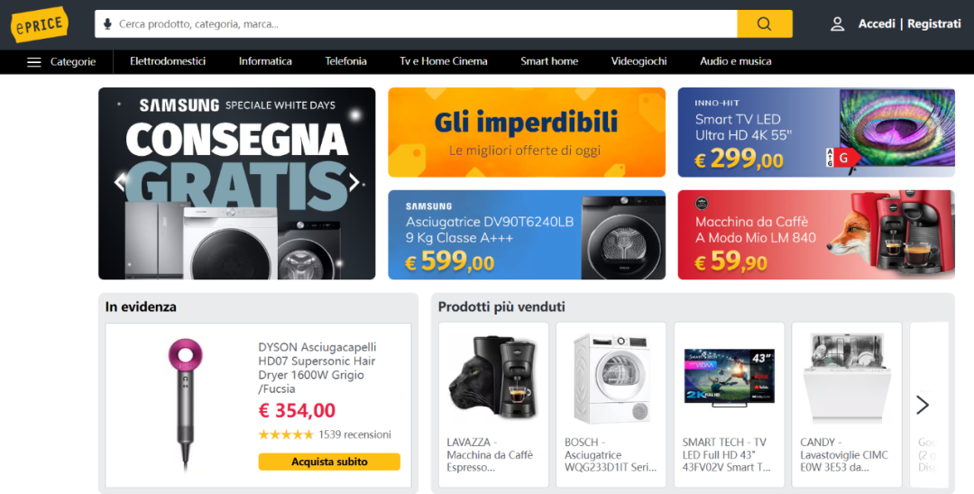Advance to next Samsung banner slide

coord(354,182)
